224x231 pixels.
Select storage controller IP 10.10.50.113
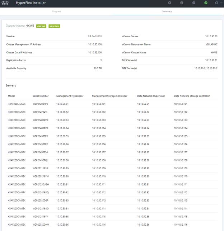99,201
